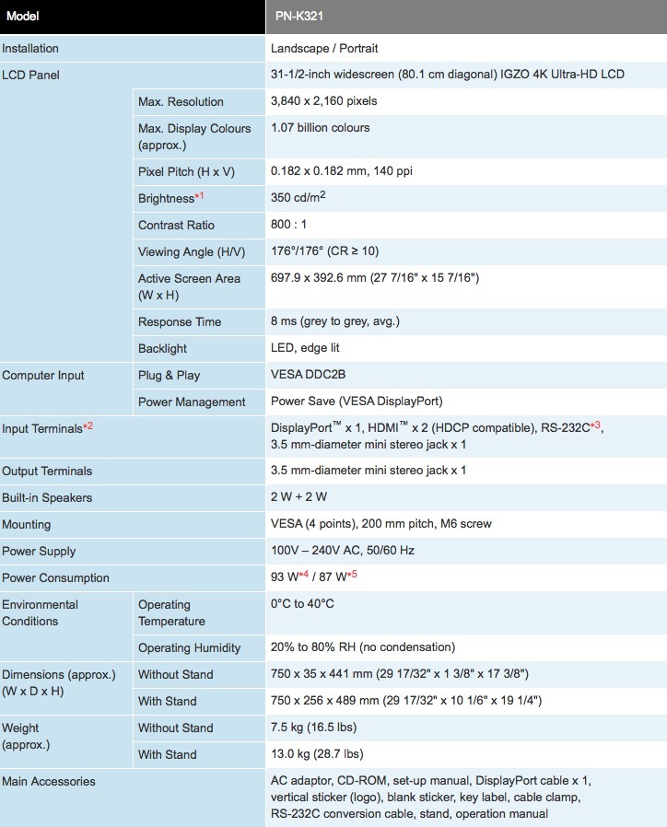Click the 'Operating Humidity' label
Screen dimensions: 667x827
(x=190, y=648)
